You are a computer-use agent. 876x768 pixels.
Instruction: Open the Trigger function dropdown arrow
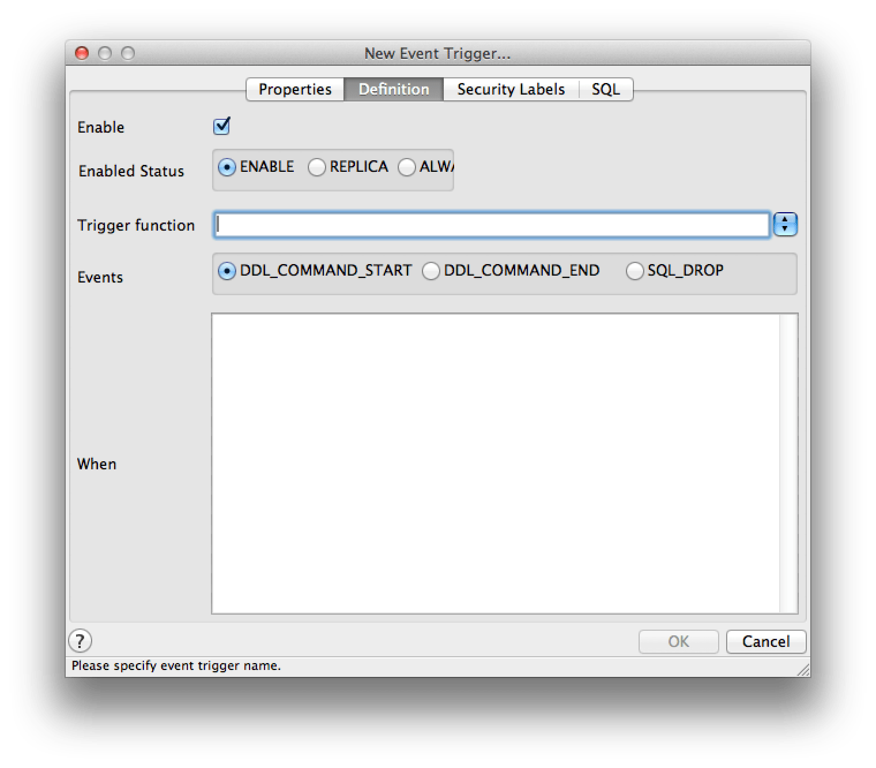(x=785, y=224)
